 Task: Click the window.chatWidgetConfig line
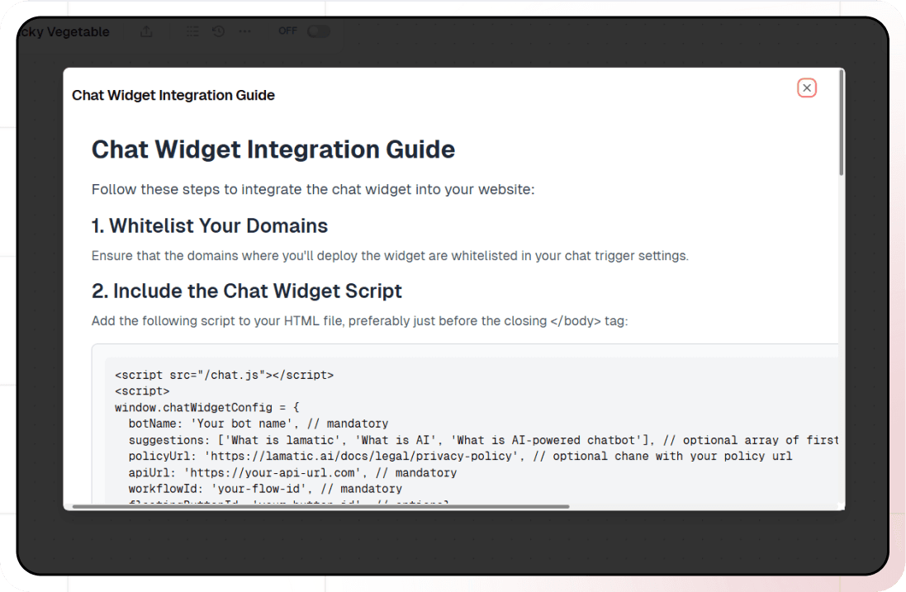[206, 408]
